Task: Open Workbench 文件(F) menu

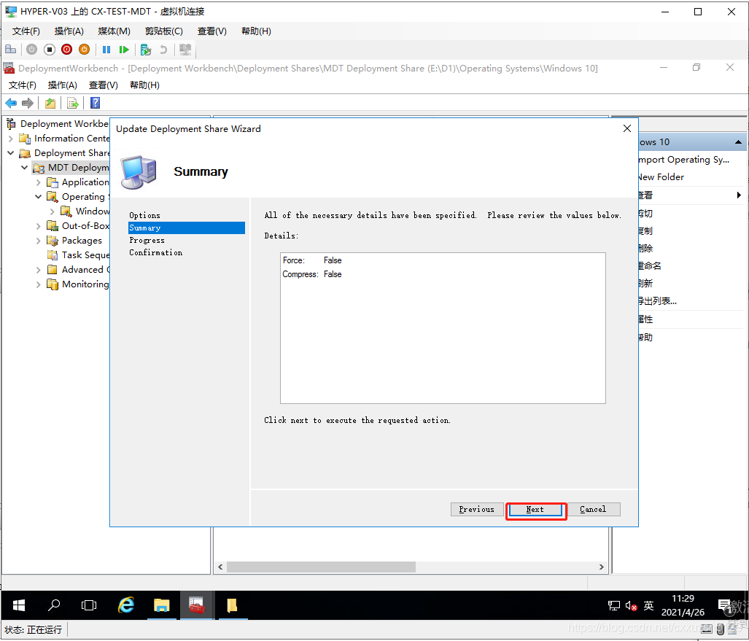Action: [x=23, y=85]
